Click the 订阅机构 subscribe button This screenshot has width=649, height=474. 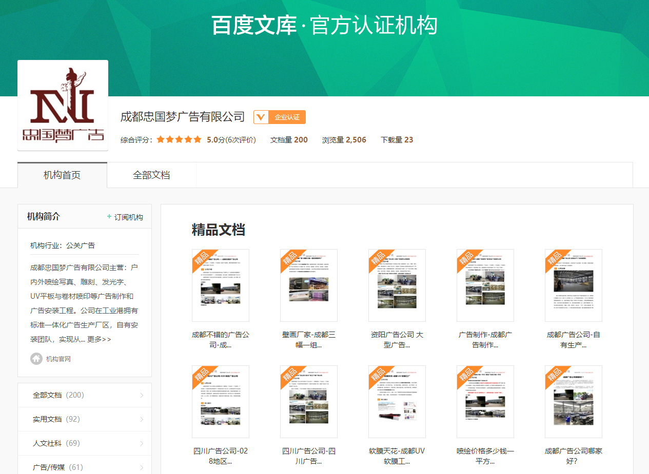pos(125,217)
